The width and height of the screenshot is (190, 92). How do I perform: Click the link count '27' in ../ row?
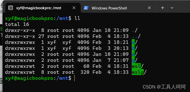[41, 36]
